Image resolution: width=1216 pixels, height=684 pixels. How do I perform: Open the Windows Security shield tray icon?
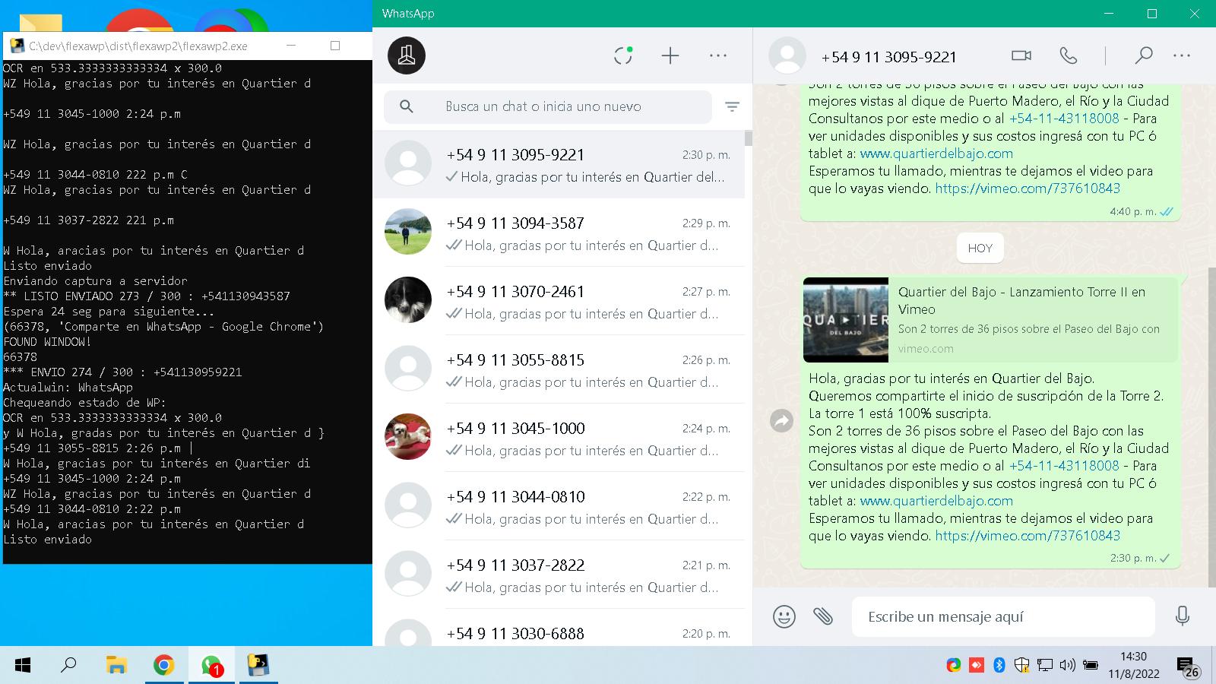click(x=1022, y=666)
